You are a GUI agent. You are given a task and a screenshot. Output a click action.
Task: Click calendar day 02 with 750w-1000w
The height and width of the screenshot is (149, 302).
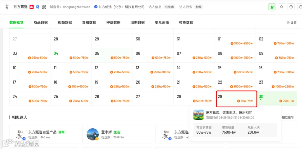pyautogui.click(x=276, y=41)
